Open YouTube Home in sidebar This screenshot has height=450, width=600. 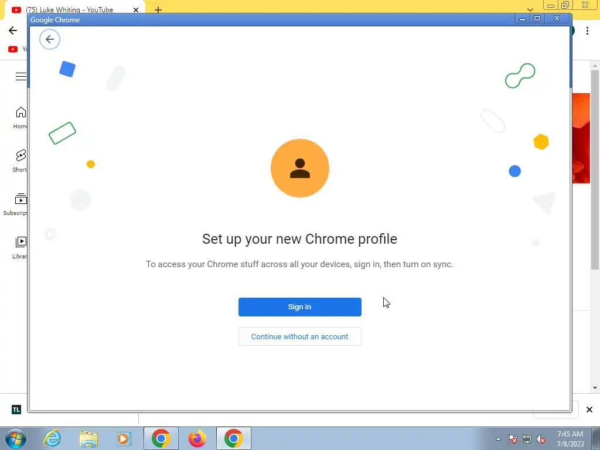coord(20,118)
